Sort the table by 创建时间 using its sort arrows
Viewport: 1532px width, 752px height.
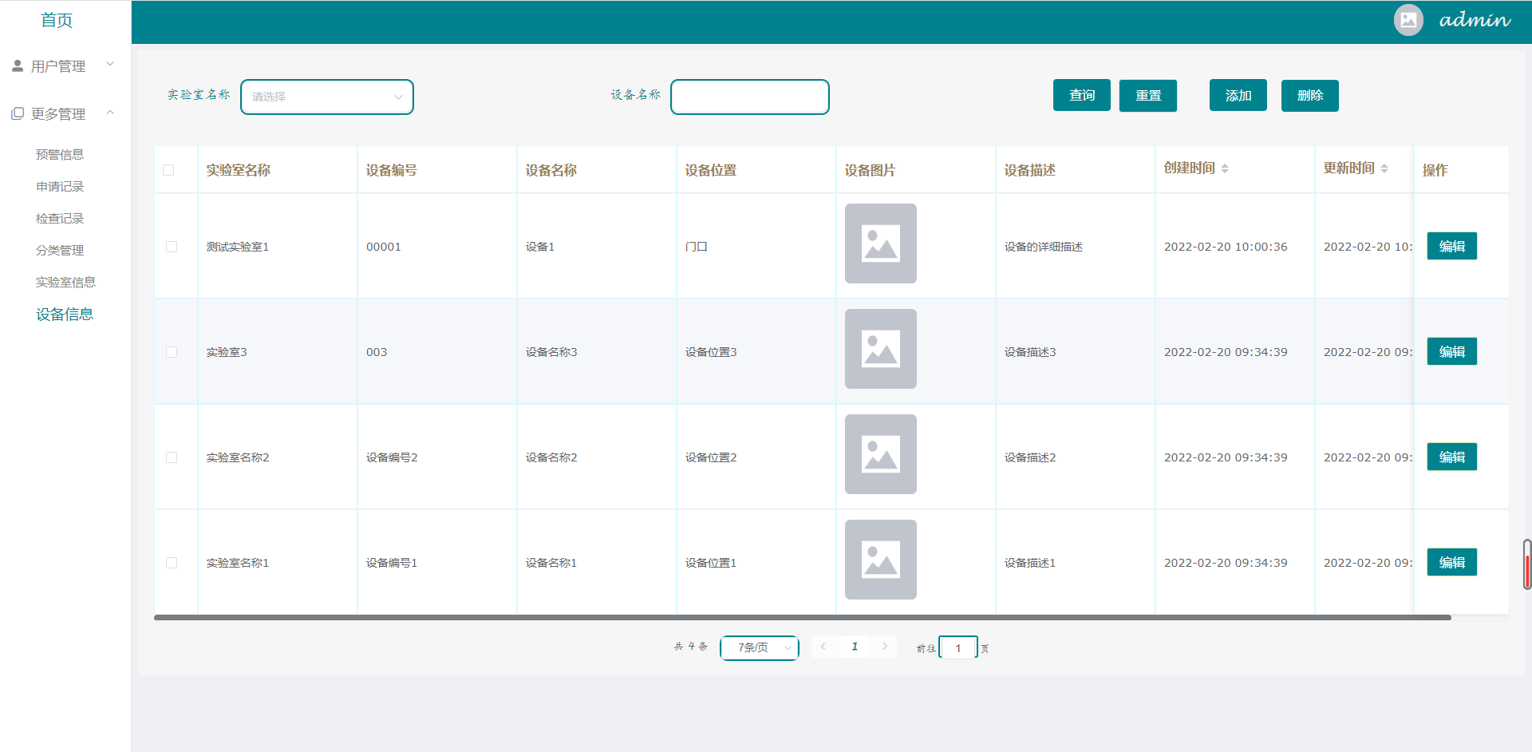(1226, 168)
